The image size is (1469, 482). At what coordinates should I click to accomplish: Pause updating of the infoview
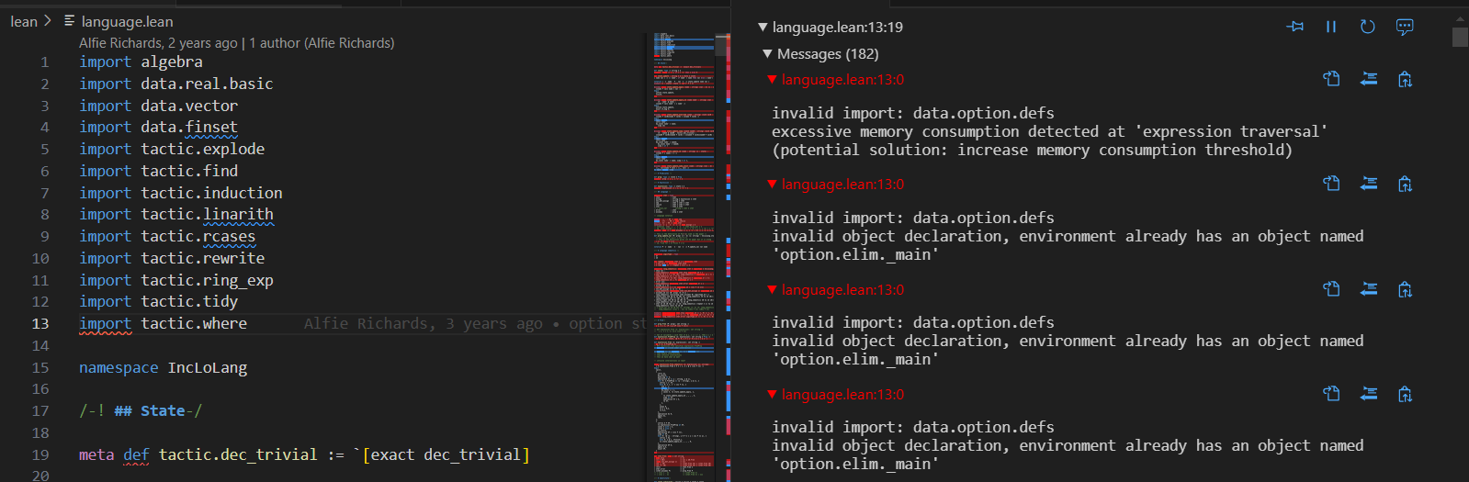point(1331,27)
